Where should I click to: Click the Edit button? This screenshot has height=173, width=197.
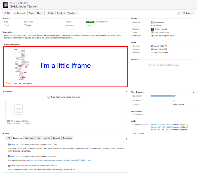point(7,13)
